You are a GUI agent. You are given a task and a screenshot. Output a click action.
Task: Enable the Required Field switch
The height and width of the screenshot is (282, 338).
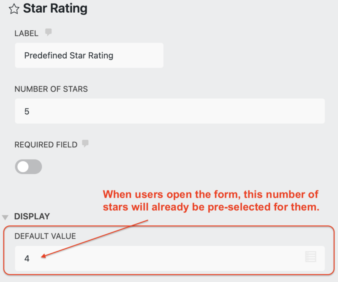click(x=28, y=167)
